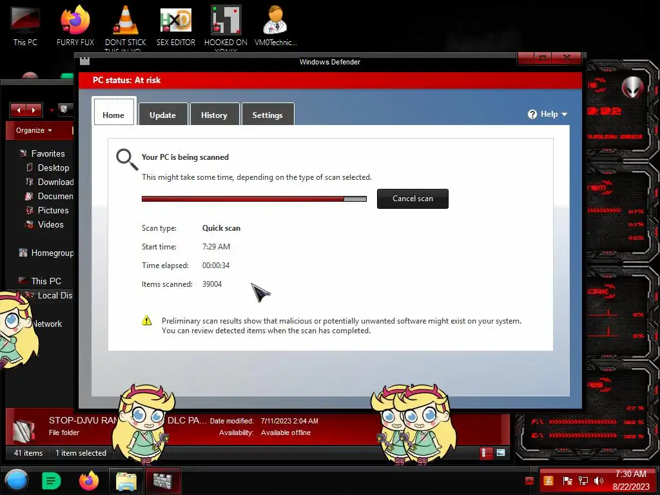Click the Start orb on the taskbar
The image size is (660, 495).
point(17,481)
